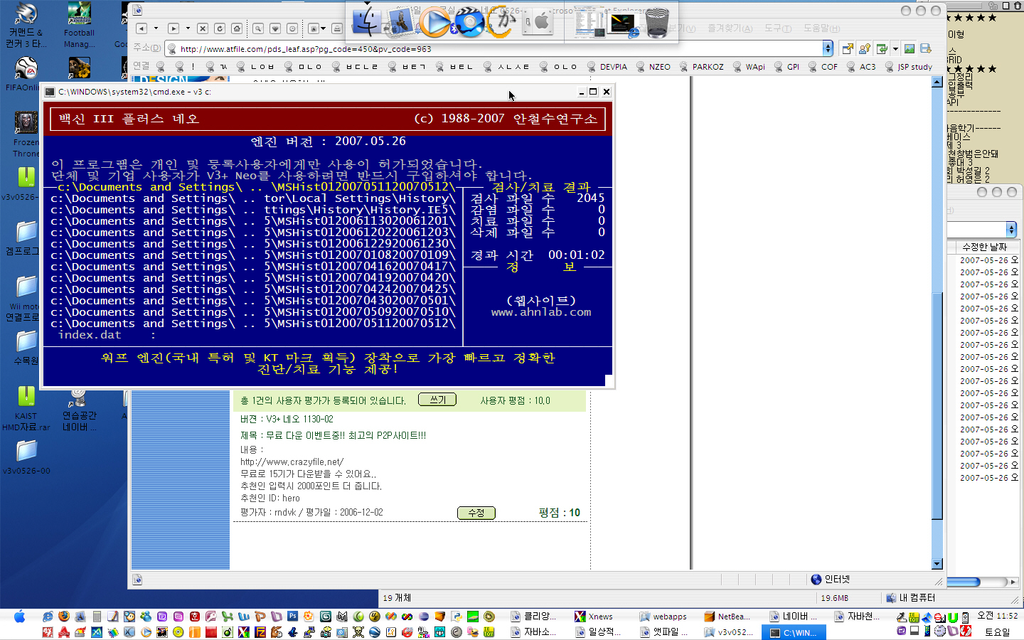Open the Forward button history dropdown arrow
This screenshot has width=1024, height=640.
(188, 28)
